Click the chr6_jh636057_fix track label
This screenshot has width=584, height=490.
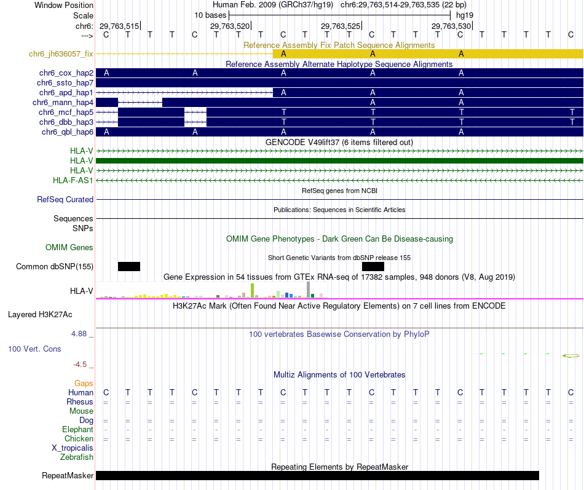61,53
